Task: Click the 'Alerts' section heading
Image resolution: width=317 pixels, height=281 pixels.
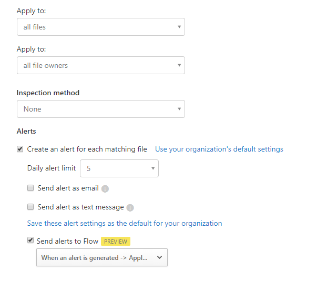Action: 26,131
